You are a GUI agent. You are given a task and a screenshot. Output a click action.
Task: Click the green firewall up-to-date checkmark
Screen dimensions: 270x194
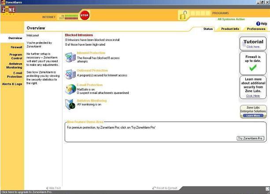coord(253,68)
